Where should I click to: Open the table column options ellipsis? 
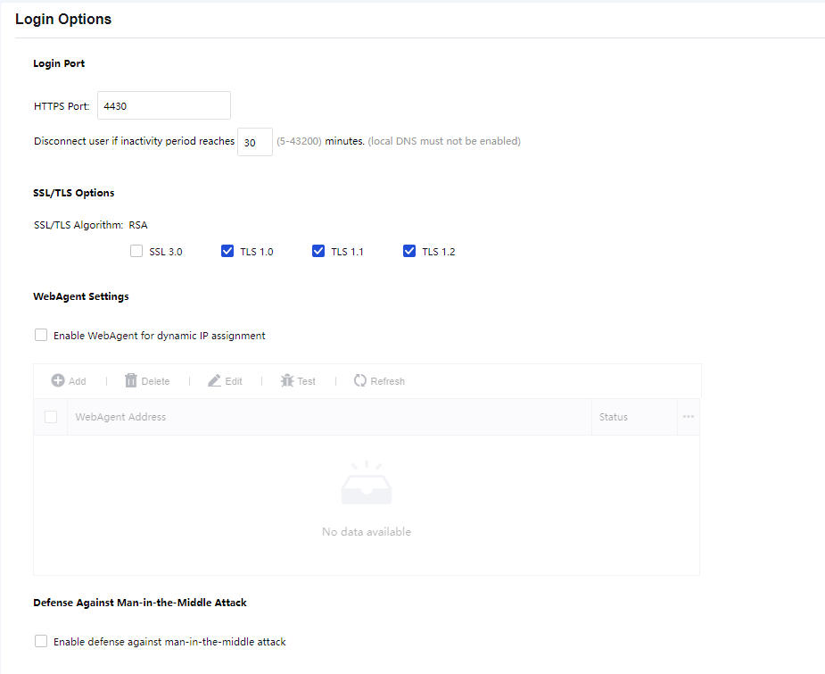coord(688,417)
